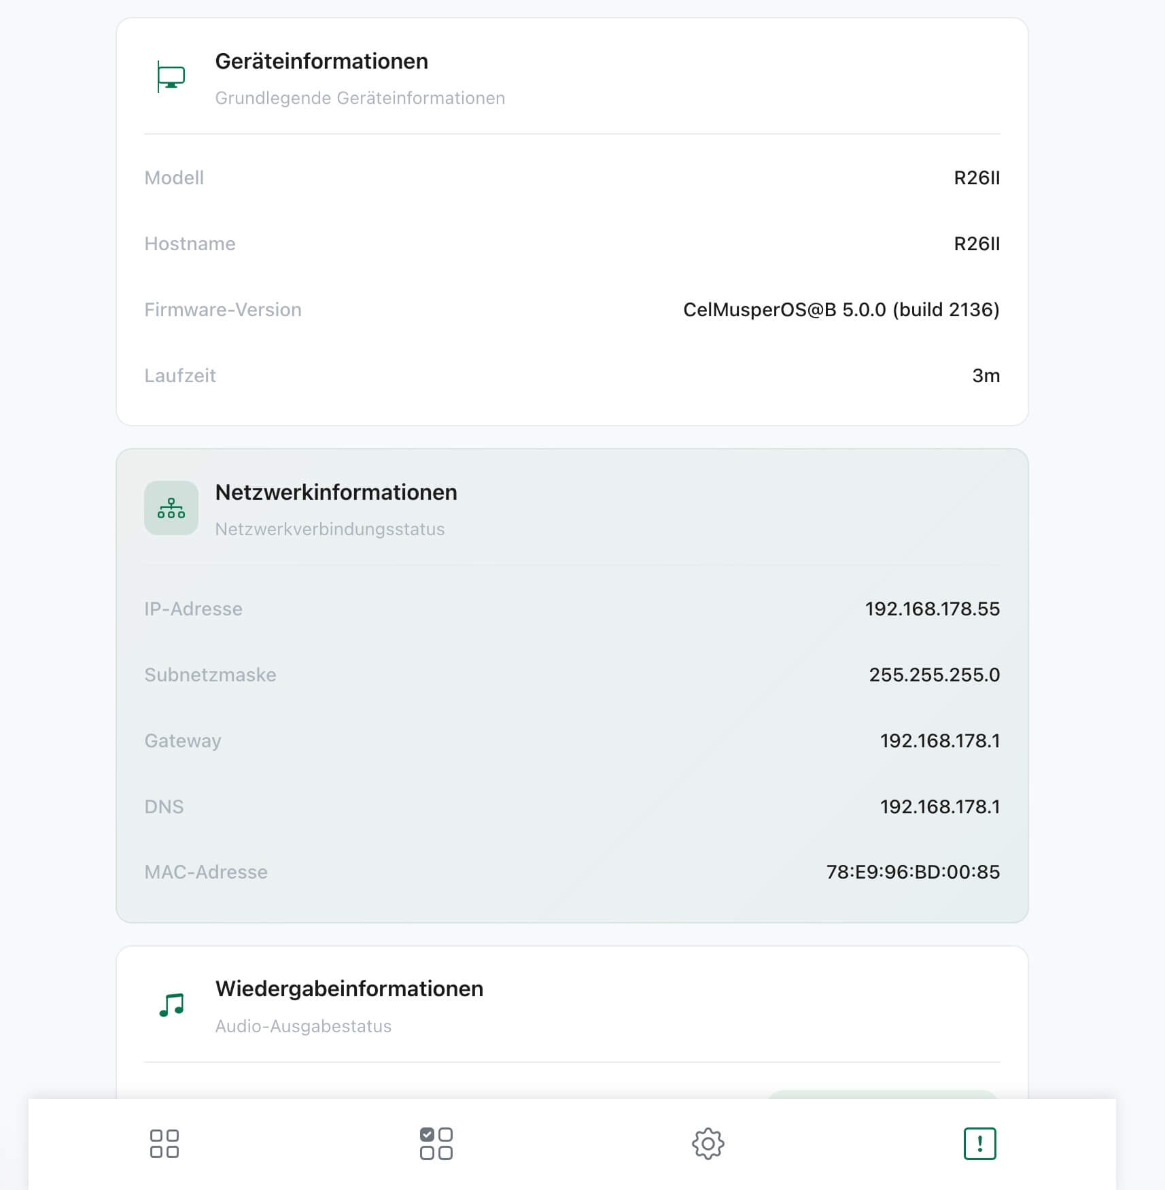Click the Firmware-Version CelMusperOS value
This screenshot has height=1190, width=1165.
point(841,309)
